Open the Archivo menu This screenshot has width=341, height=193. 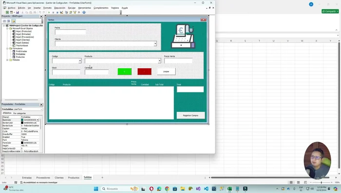pyautogui.click(x=12, y=8)
